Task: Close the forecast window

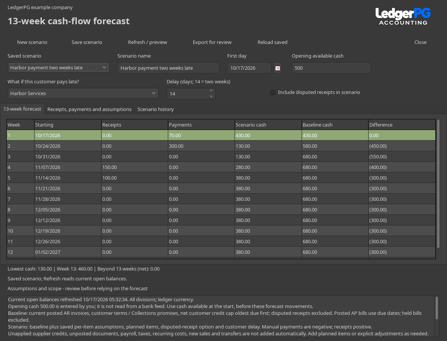Action: [420, 42]
